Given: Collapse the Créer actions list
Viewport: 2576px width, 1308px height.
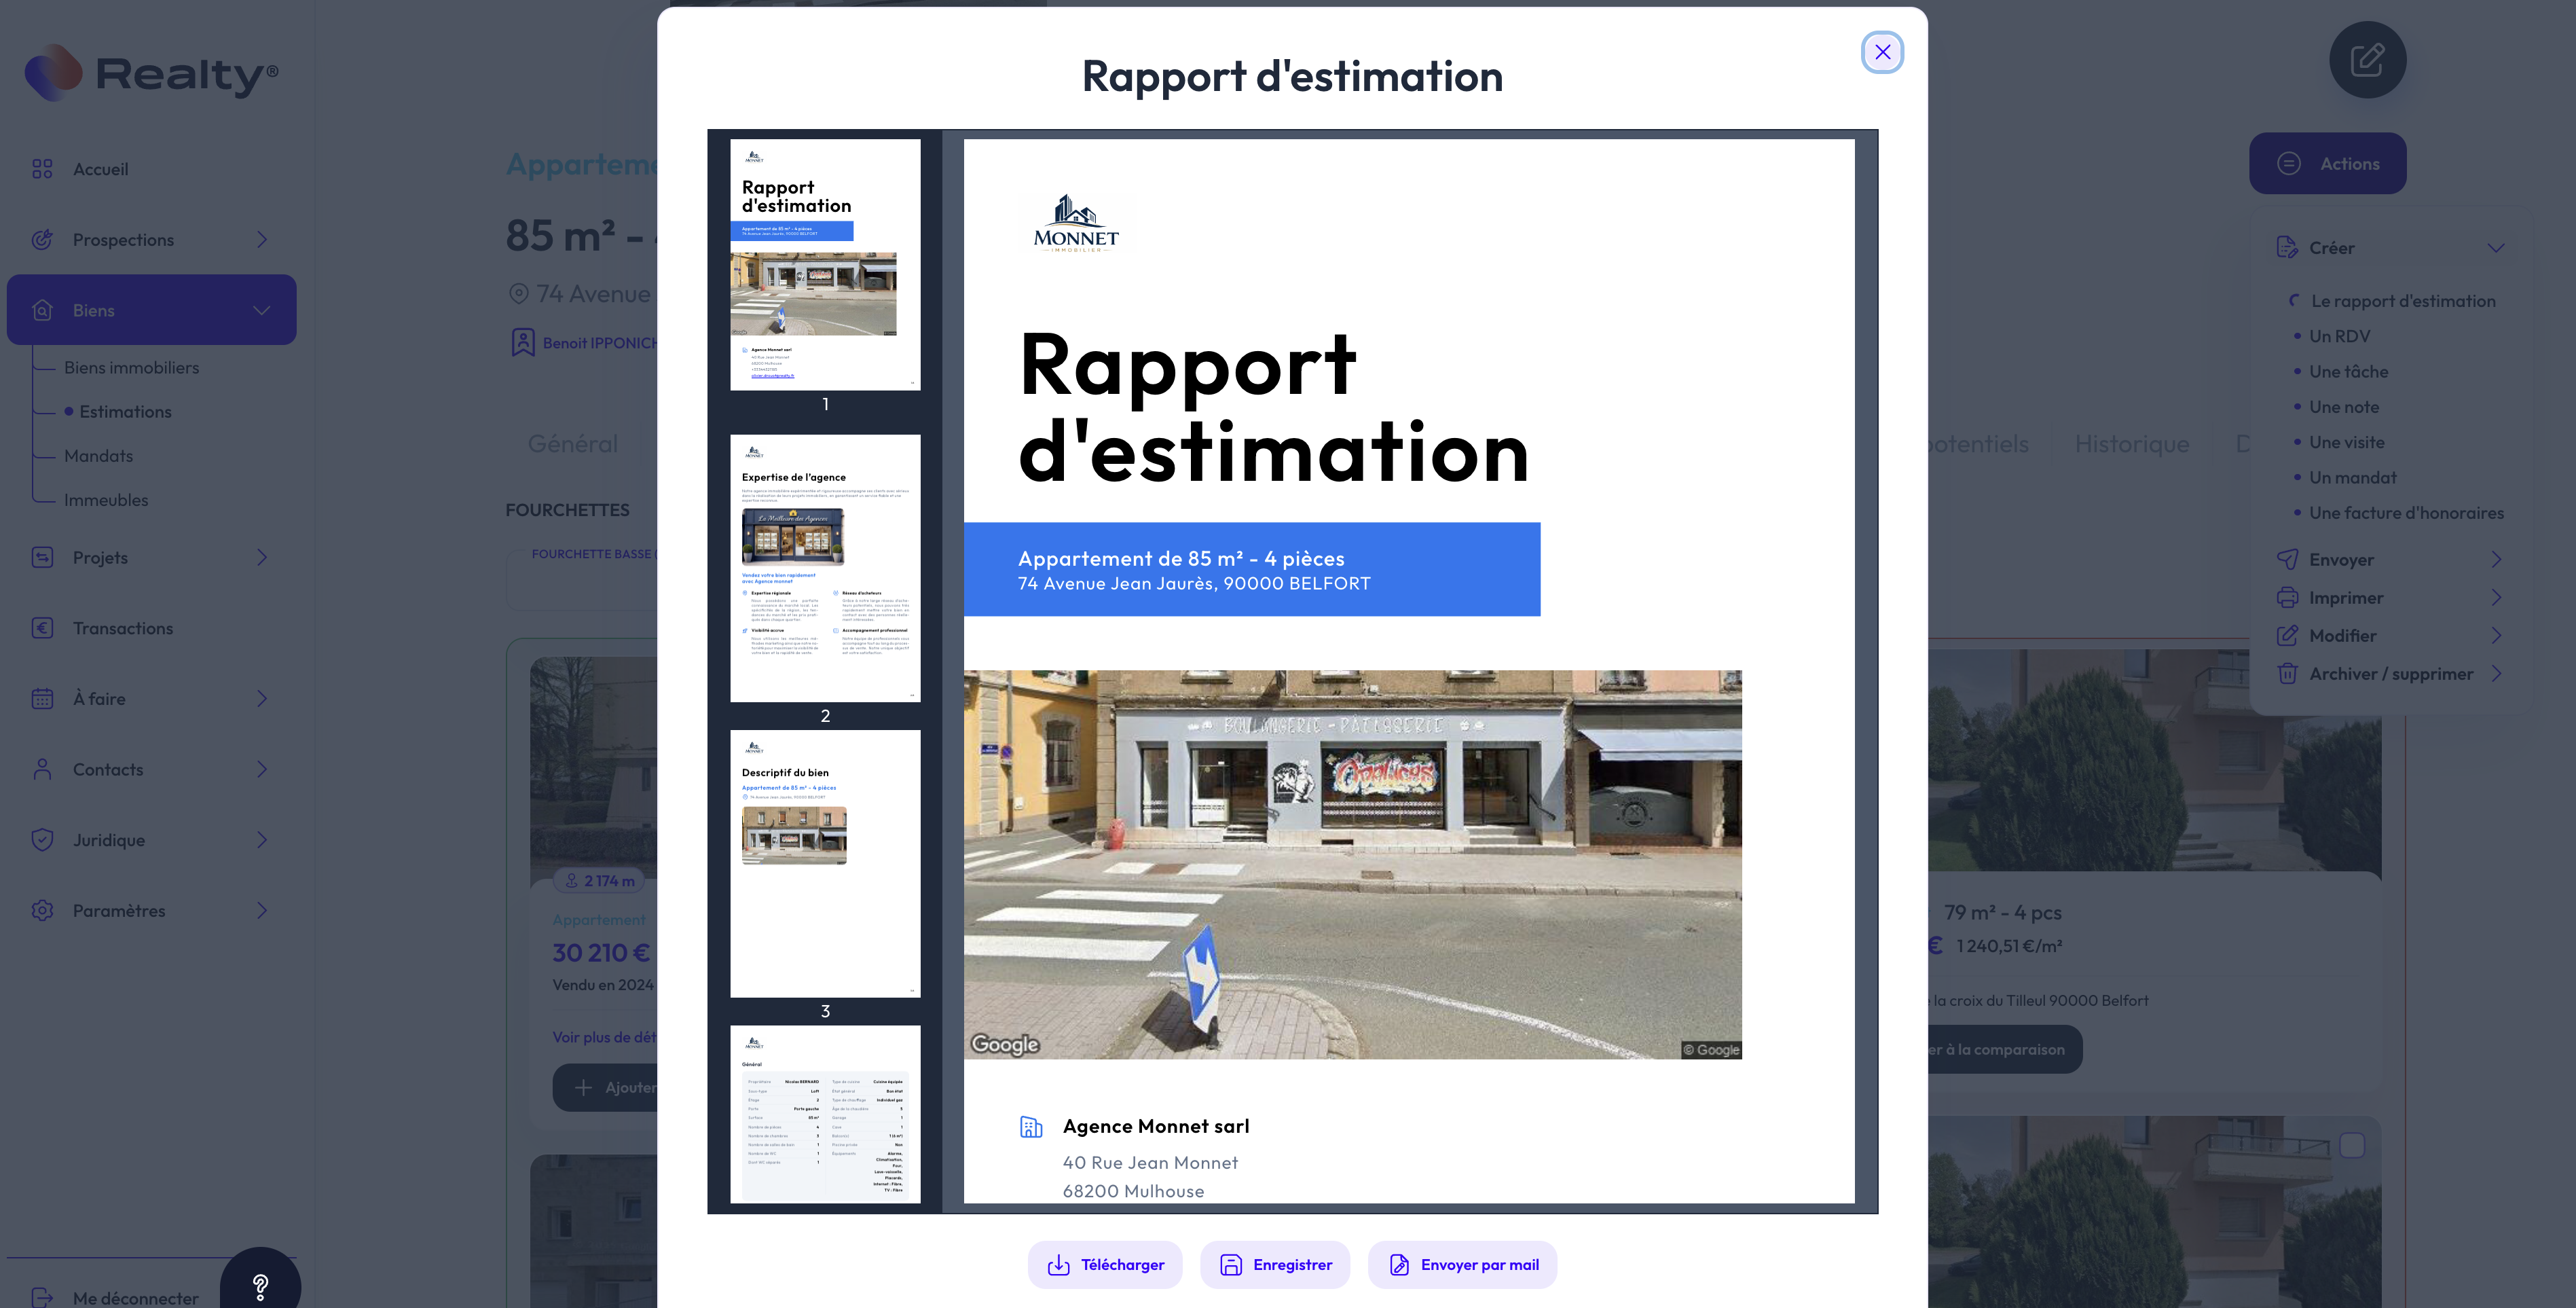Looking at the screenshot, I should pyautogui.click(x=2496, y=248).
